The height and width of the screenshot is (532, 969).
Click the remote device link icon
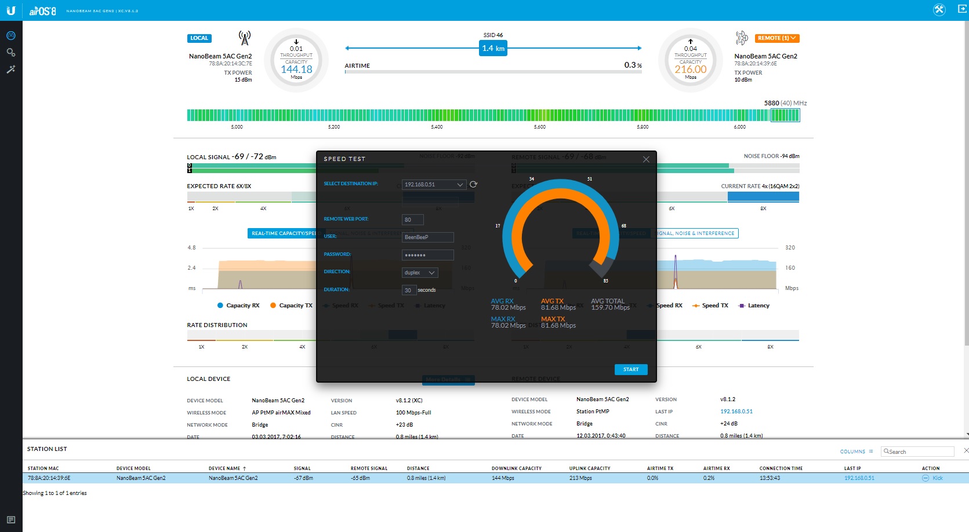pos(742,38)
